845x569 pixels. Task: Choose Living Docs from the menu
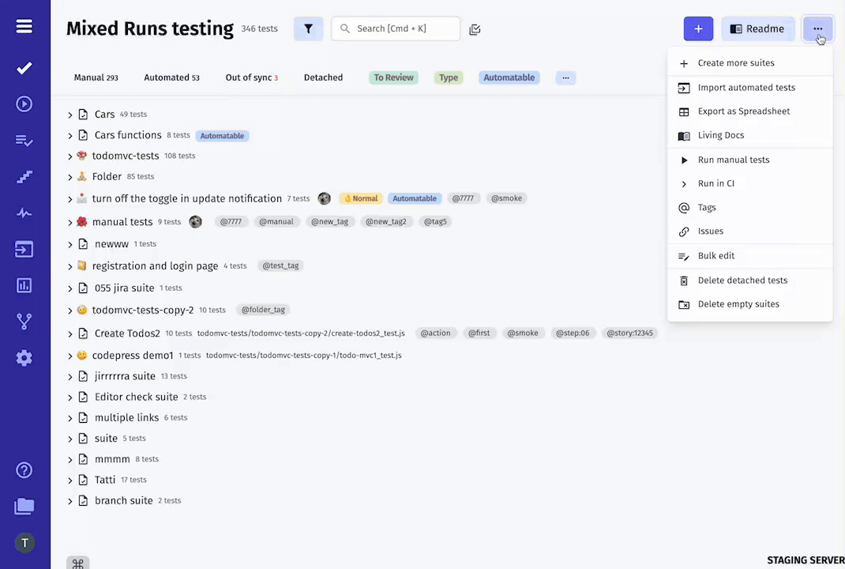(x=749, y=135)
